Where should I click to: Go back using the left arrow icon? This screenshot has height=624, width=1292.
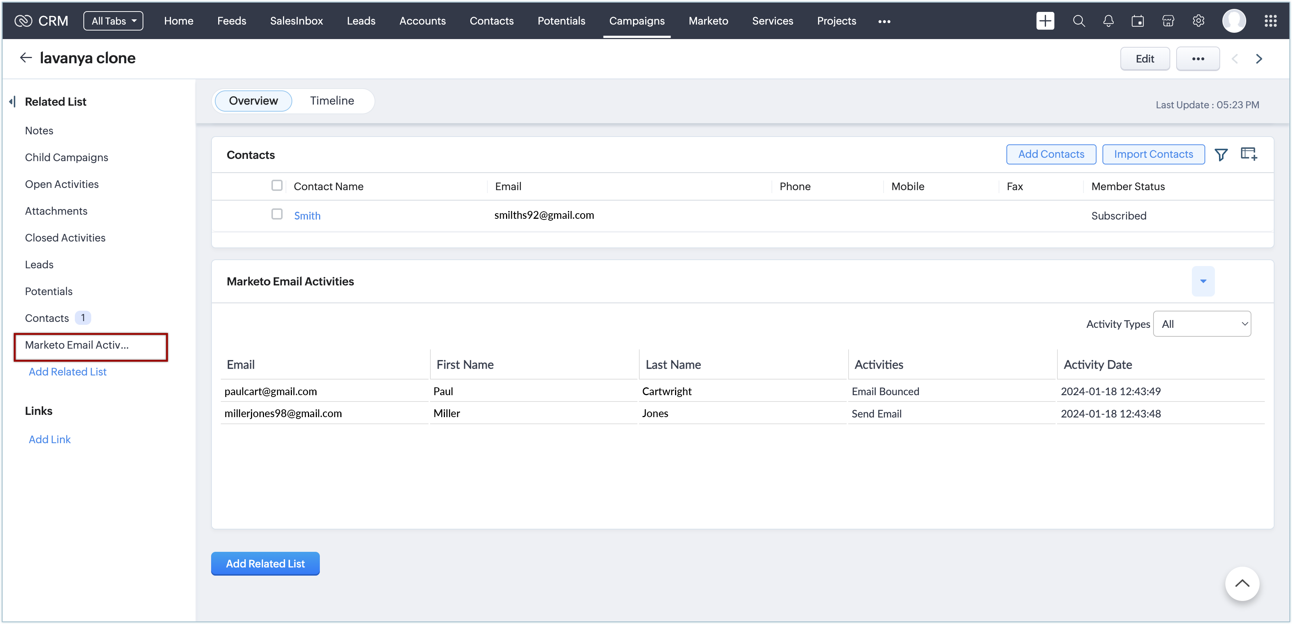pyautogui.click(x=26, y=58)
